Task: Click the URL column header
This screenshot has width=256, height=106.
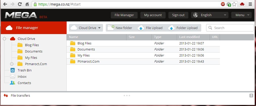Action: pyautogui.click(x=215, y=37)
